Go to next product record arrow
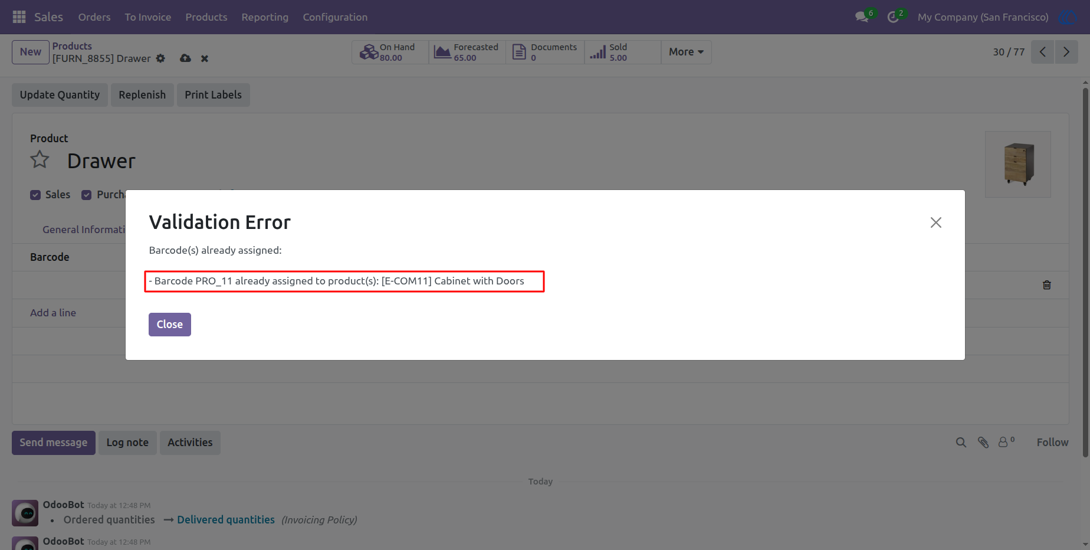Screen dimensions: 1090x550 point(1066,52)
